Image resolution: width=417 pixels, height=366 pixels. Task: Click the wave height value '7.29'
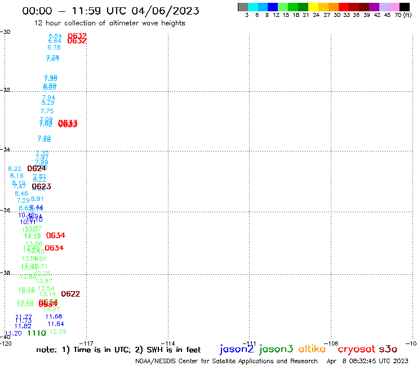23,200
